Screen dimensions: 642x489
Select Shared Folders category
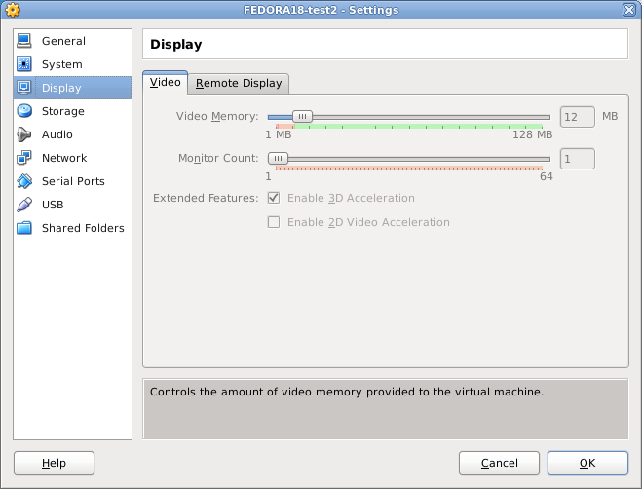[72, 228]
